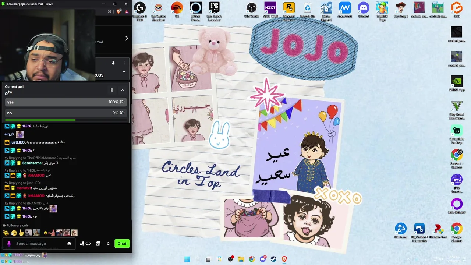Screen dimensions: 471x265
Task: Open File Explorer from taskbar
Action: [241, 259]
